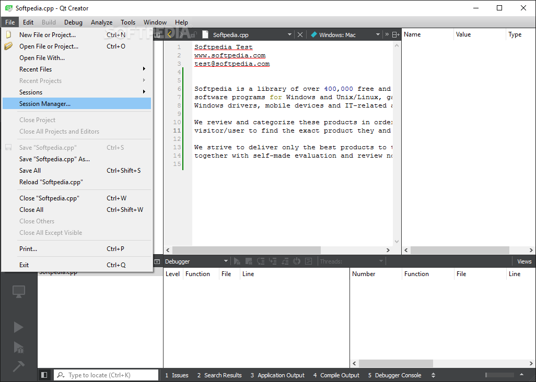Click the Start Debugging bug-play icon in sidebar
Image resolution: width=536 pixels, height=382 pixels.
coord(18,347)
